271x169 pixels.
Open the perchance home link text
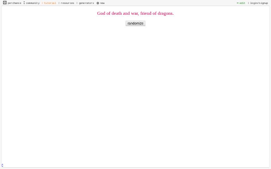point(14,3)
